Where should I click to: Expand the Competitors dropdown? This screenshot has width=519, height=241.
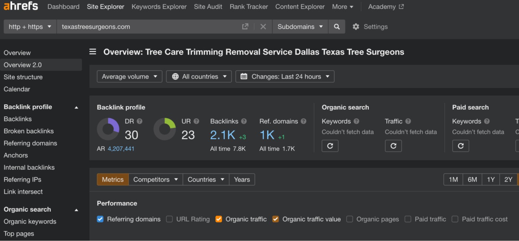156,179
